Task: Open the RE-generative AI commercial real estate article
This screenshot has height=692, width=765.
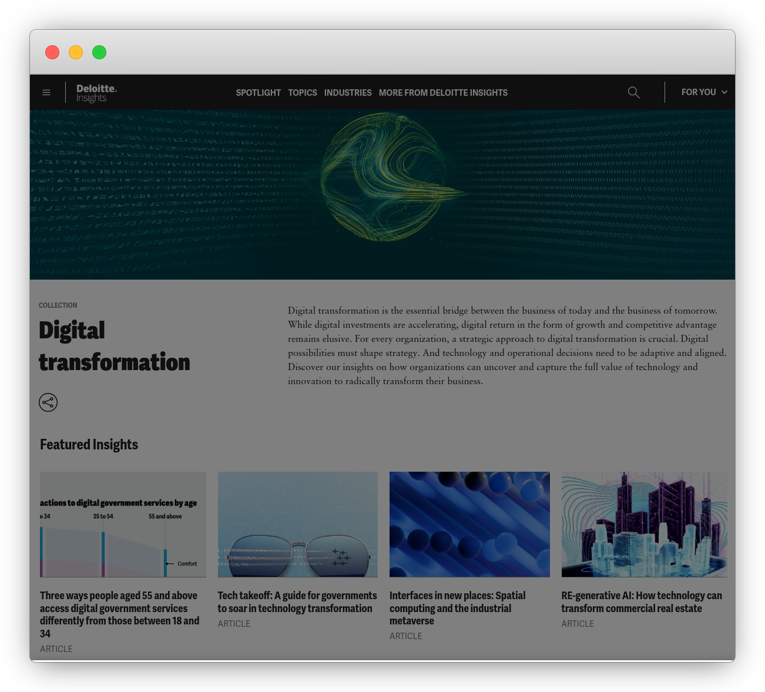Action: [642, 602]
